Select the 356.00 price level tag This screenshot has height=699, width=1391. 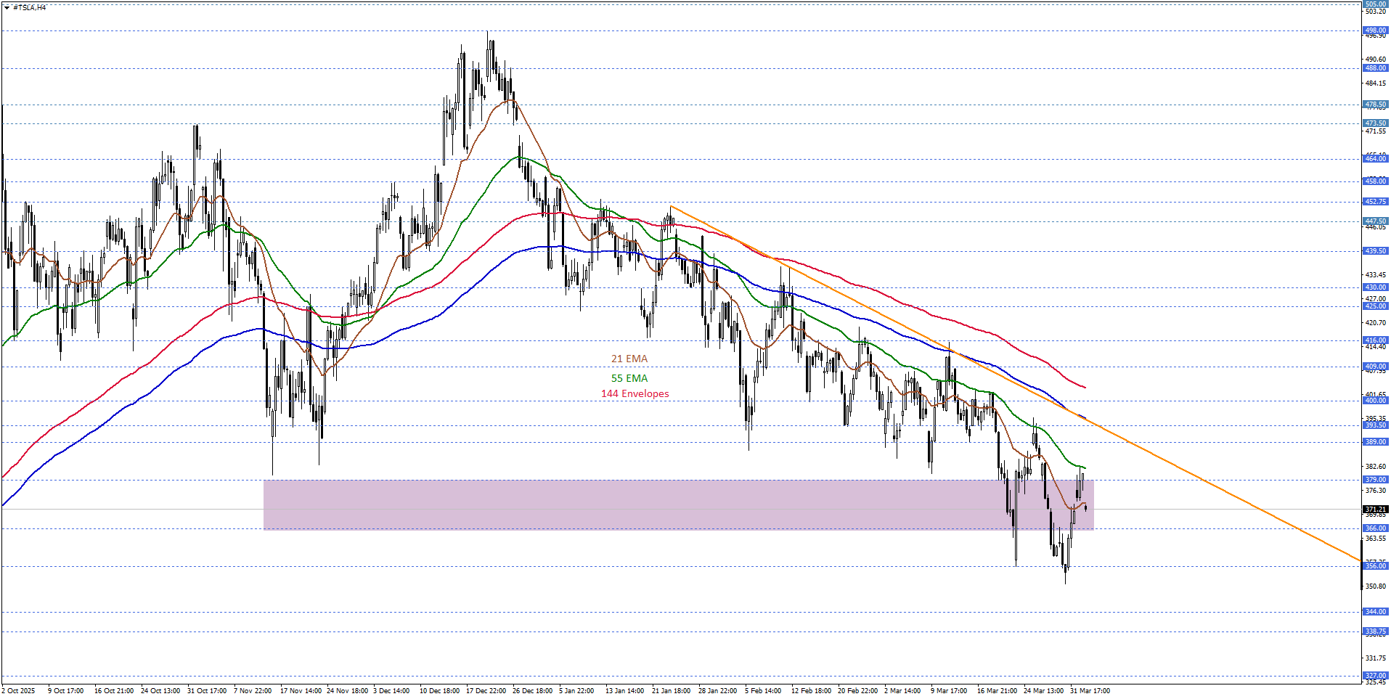click(x=1375, y=566)
